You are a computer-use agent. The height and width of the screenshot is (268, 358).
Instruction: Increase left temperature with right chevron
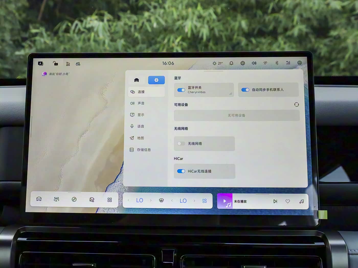coord(151,201)
